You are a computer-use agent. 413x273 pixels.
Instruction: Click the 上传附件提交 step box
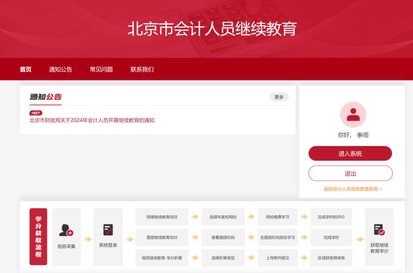tap(277, 257)
